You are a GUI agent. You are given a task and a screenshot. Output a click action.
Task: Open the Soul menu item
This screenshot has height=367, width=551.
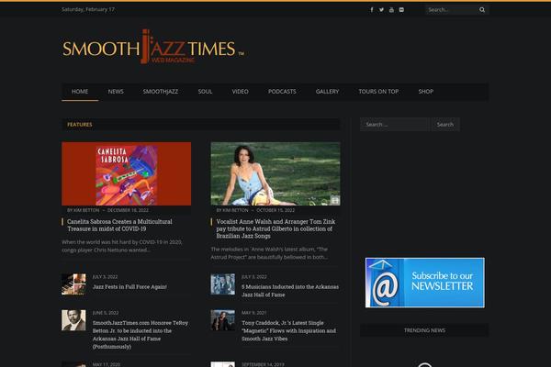(x=205, y=92)
